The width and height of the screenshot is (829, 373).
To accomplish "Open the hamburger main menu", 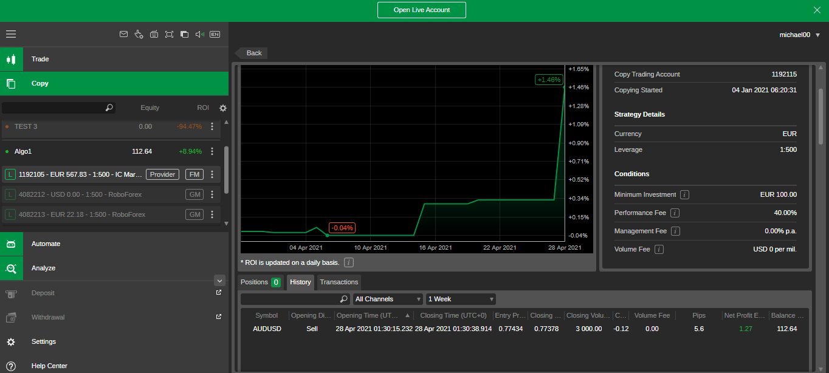I will (11, 35).
